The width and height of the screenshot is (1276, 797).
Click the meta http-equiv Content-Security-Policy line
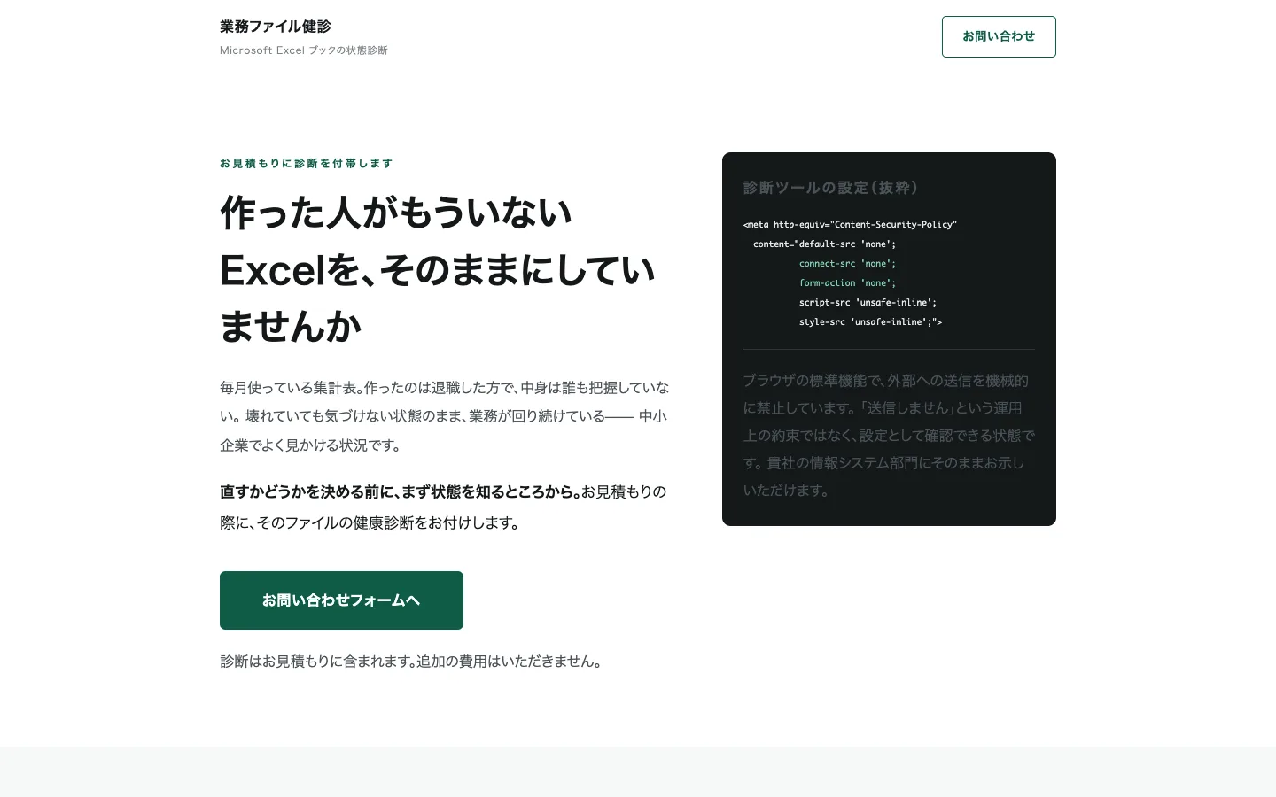850,224
